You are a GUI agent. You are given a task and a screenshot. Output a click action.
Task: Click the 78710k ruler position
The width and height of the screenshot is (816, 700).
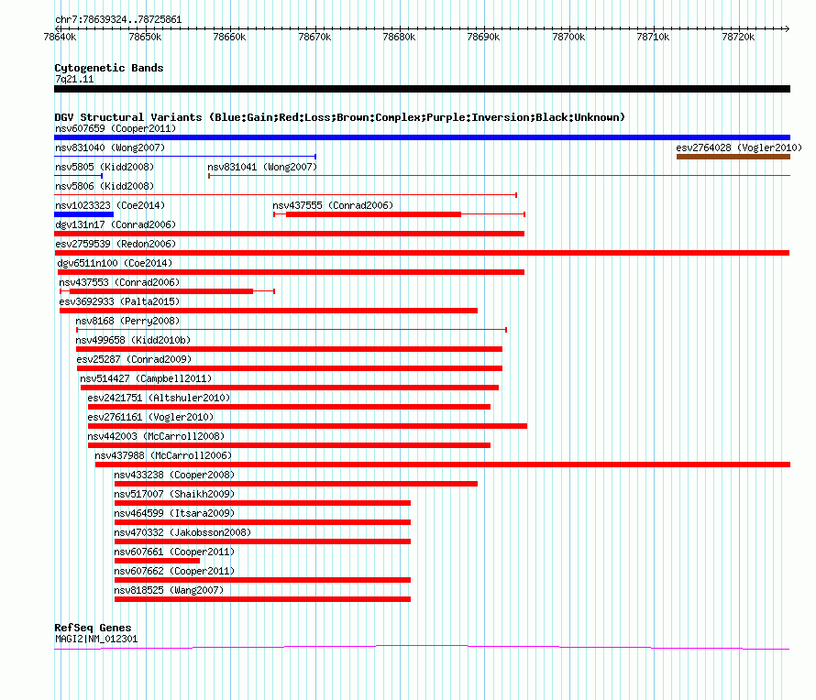click(653, 37)
